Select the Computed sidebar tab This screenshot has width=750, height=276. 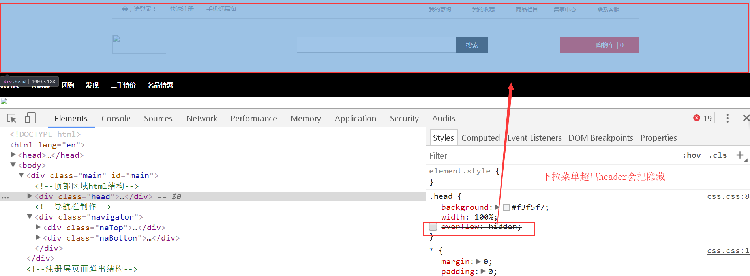pos(480,138)
